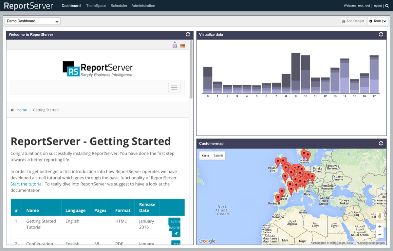The height and width of the screenshot is (251, 393).
Task: Click the home icon in the breadcrumb
Action: coord(12,110)
